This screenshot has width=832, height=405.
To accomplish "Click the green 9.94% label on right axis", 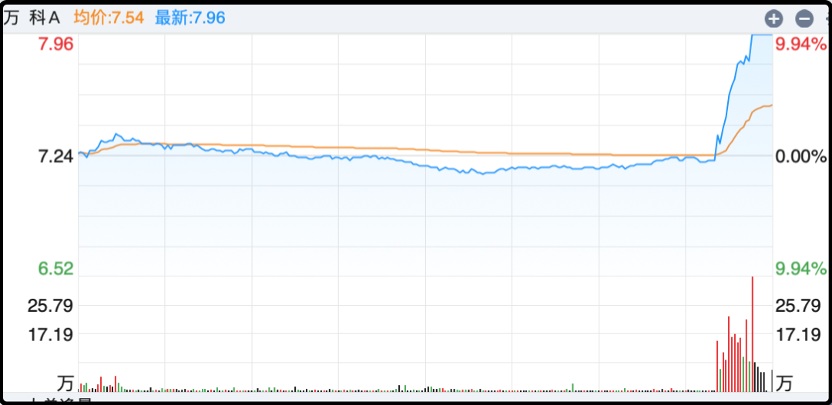I will click(x=800, y=269).
